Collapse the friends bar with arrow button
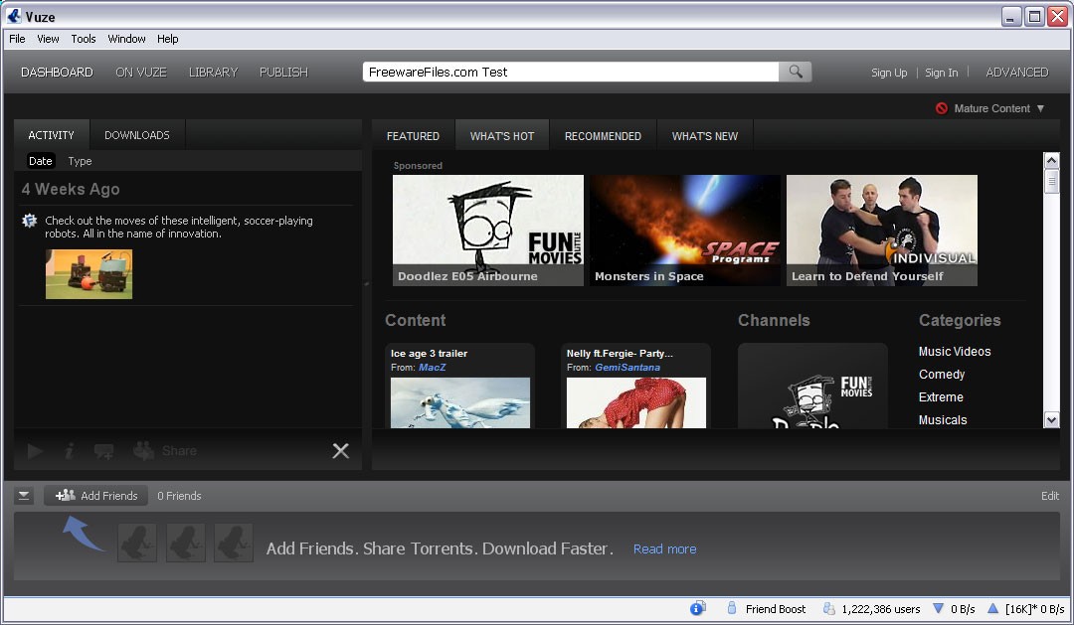 pos(24,496)
